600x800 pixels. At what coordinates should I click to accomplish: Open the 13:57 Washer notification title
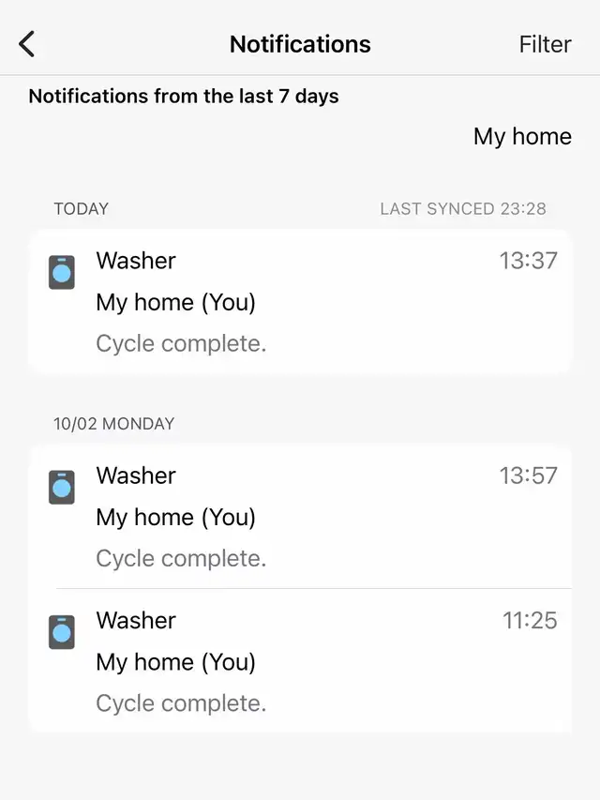136,475
